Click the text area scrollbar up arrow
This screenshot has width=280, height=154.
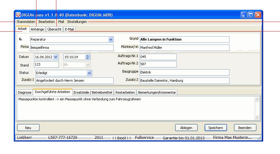coord(257,99)
